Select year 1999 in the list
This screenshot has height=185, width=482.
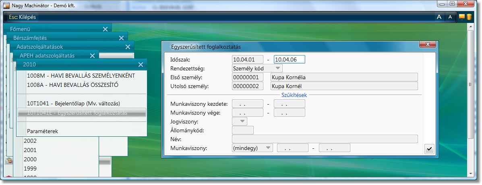tap(30, 169)
